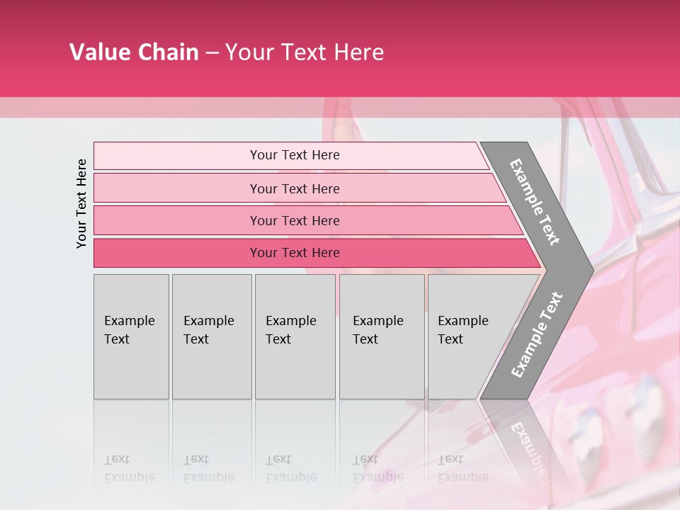Click the pink header banner background

(531, 50)
